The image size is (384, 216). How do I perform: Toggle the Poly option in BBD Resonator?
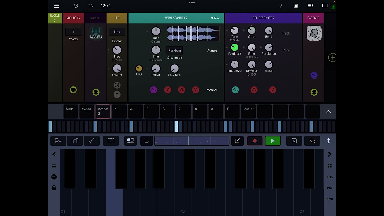[x=286, y=50]
